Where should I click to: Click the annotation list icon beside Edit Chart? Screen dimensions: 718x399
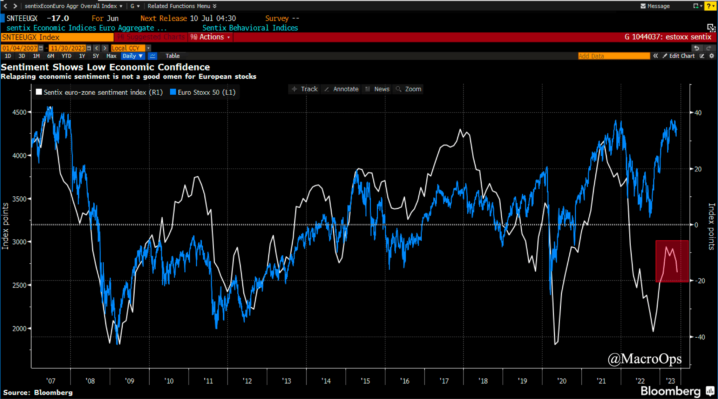point(702,56)
